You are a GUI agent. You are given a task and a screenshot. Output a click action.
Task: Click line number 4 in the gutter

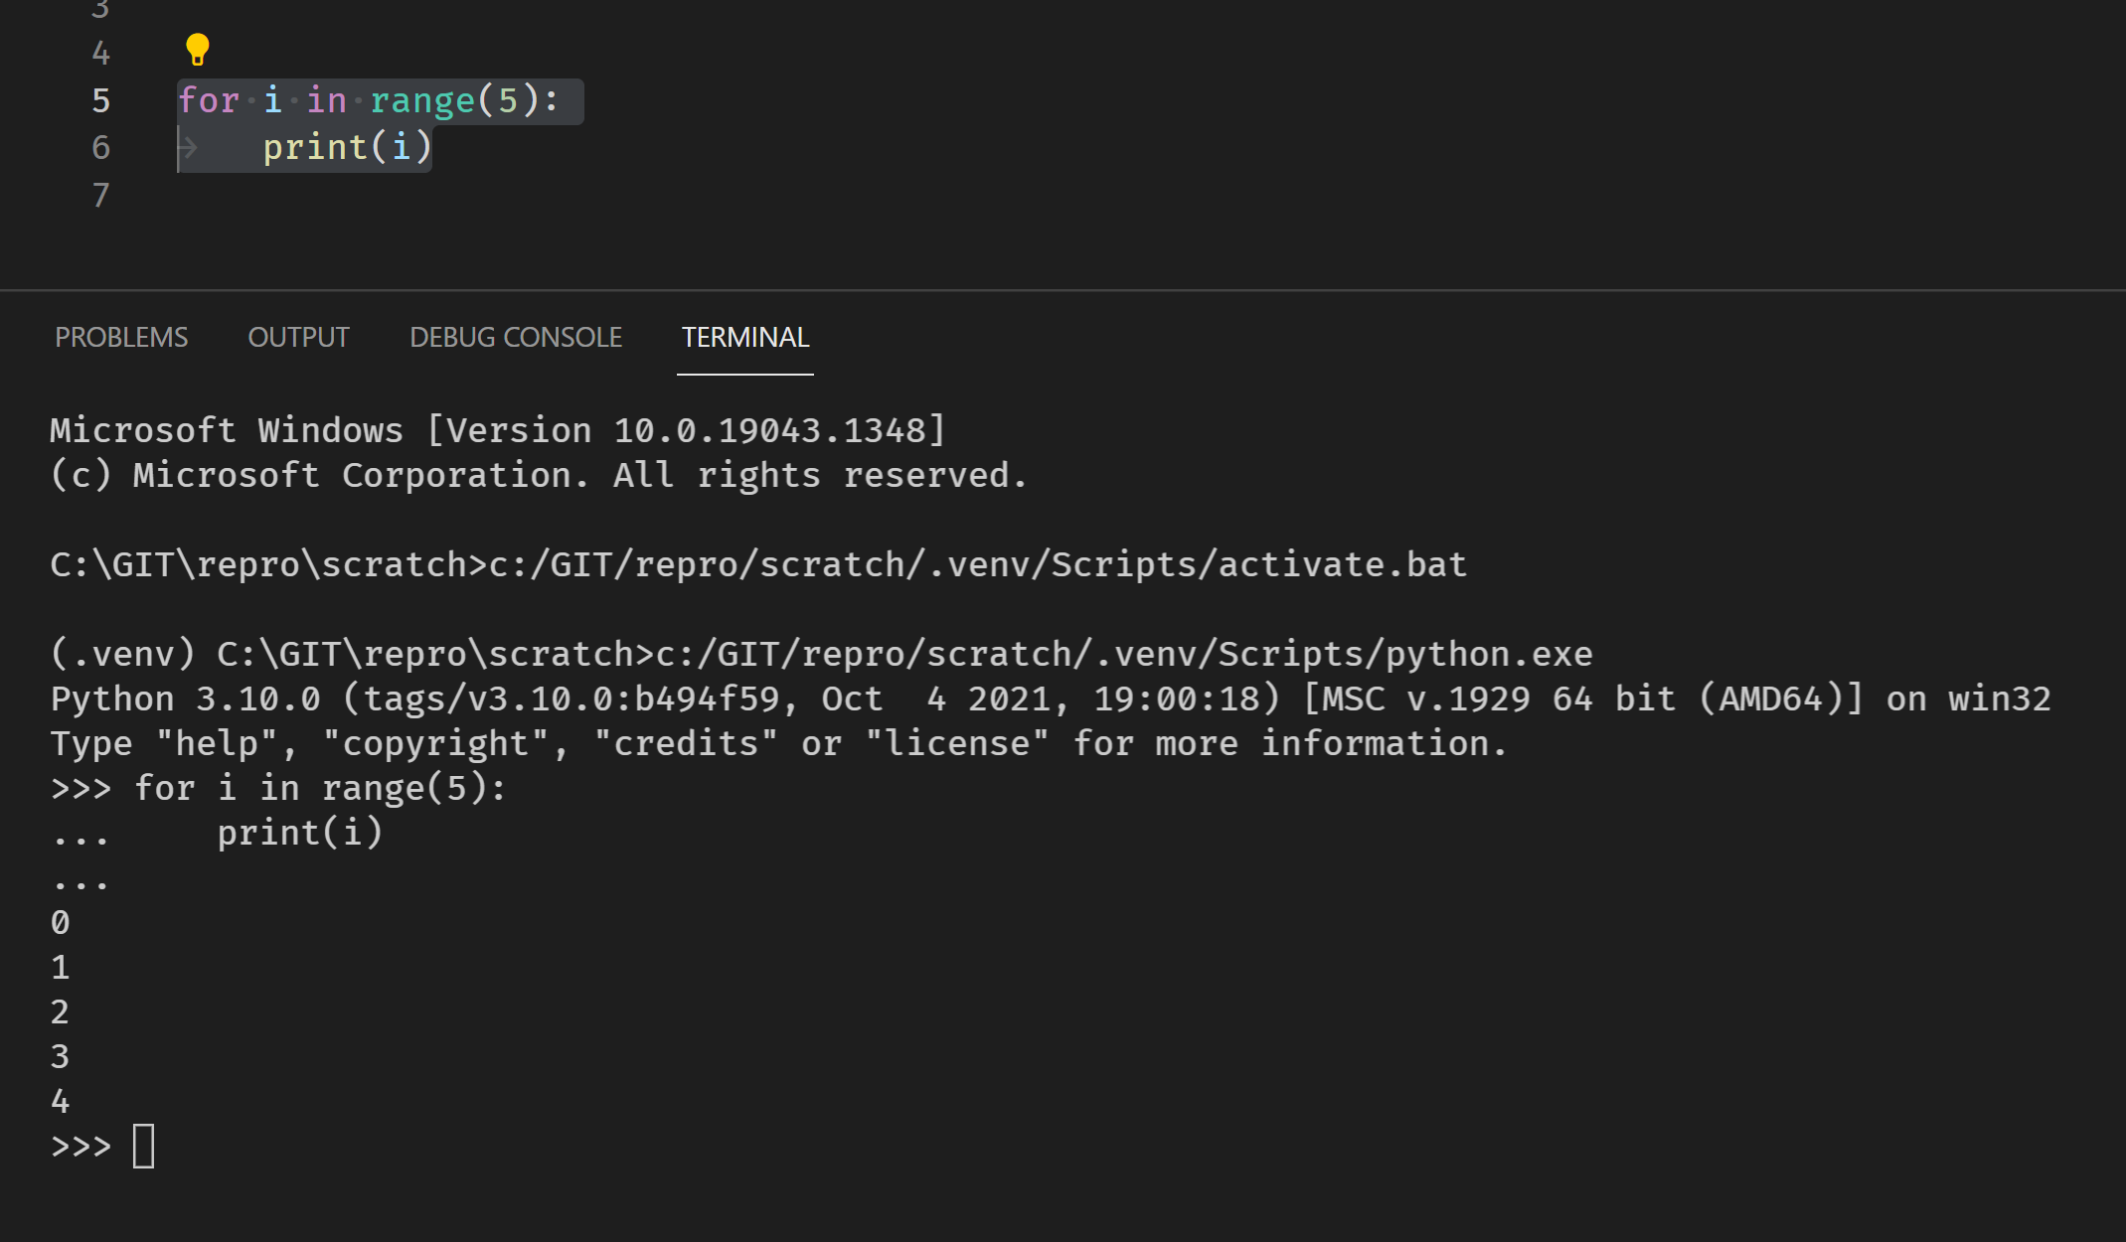click(100, 53)
